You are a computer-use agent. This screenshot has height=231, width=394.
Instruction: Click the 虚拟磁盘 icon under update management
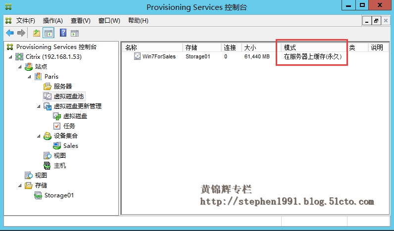click(x=57, y=116)
